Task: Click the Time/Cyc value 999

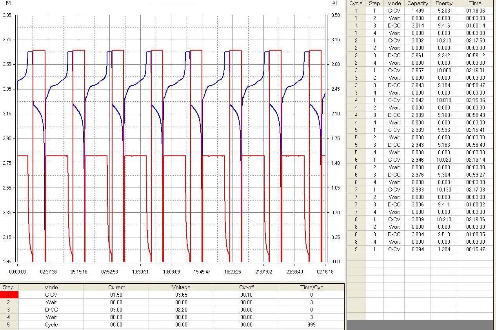Action: coord(312,325)
